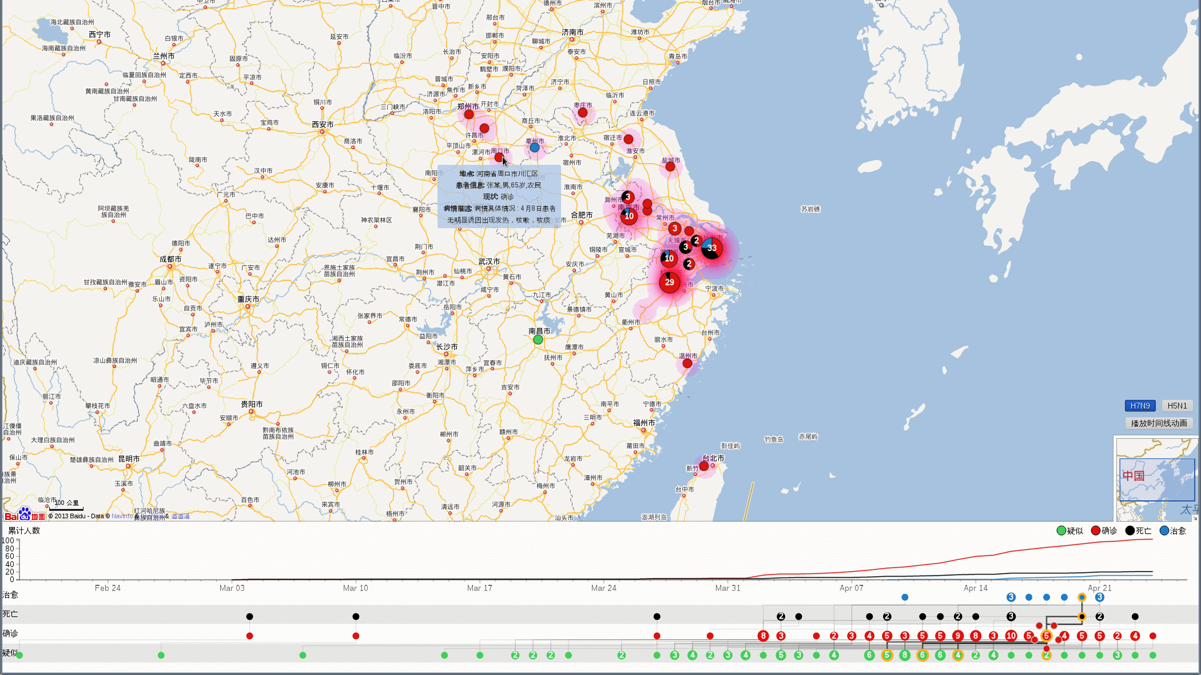Click the 死亡 timeline row label
Image resolution: width=1201 pixels, height=675 pixels.
[x=10, y=614]
